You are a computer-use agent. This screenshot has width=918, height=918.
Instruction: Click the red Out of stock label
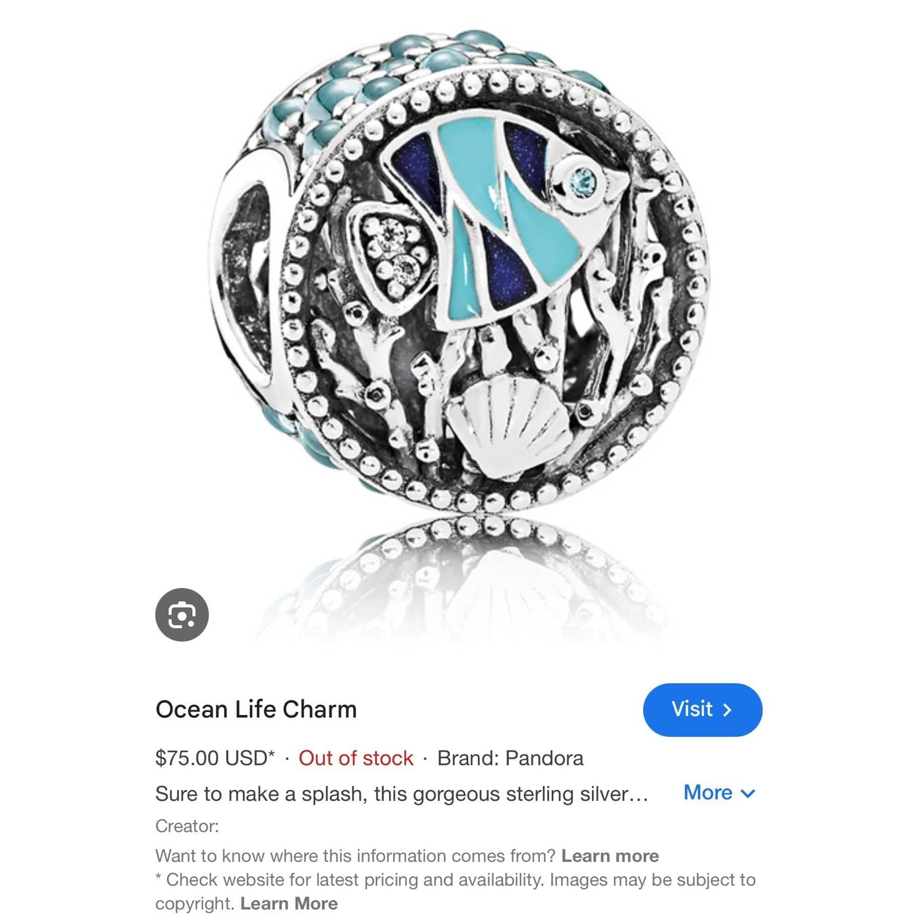coord(356,758)
